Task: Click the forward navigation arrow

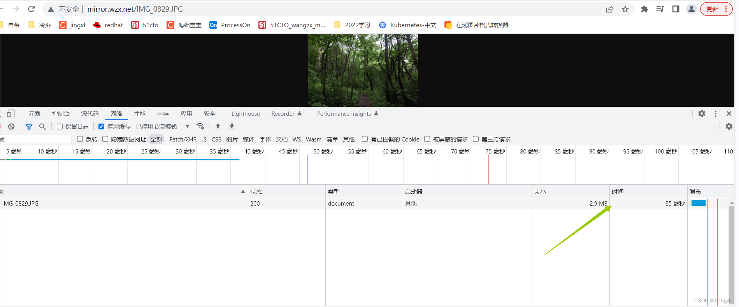Action: pyautogui.click(x=16, y=9)
